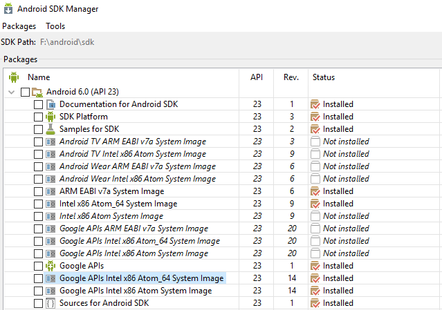Tick the Android TV ARM EABI v7a checkbox
This screenshot has height=310, width=442.
tap(38, 142)
